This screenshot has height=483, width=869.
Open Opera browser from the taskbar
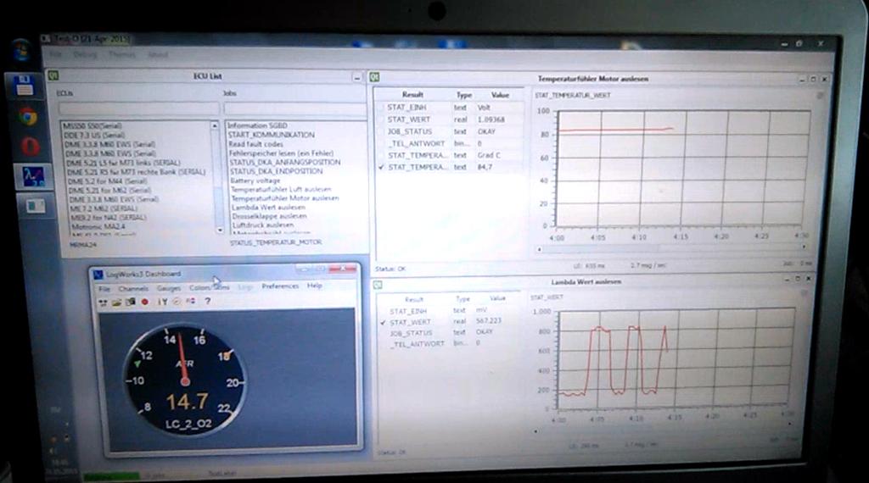point(30,146)
